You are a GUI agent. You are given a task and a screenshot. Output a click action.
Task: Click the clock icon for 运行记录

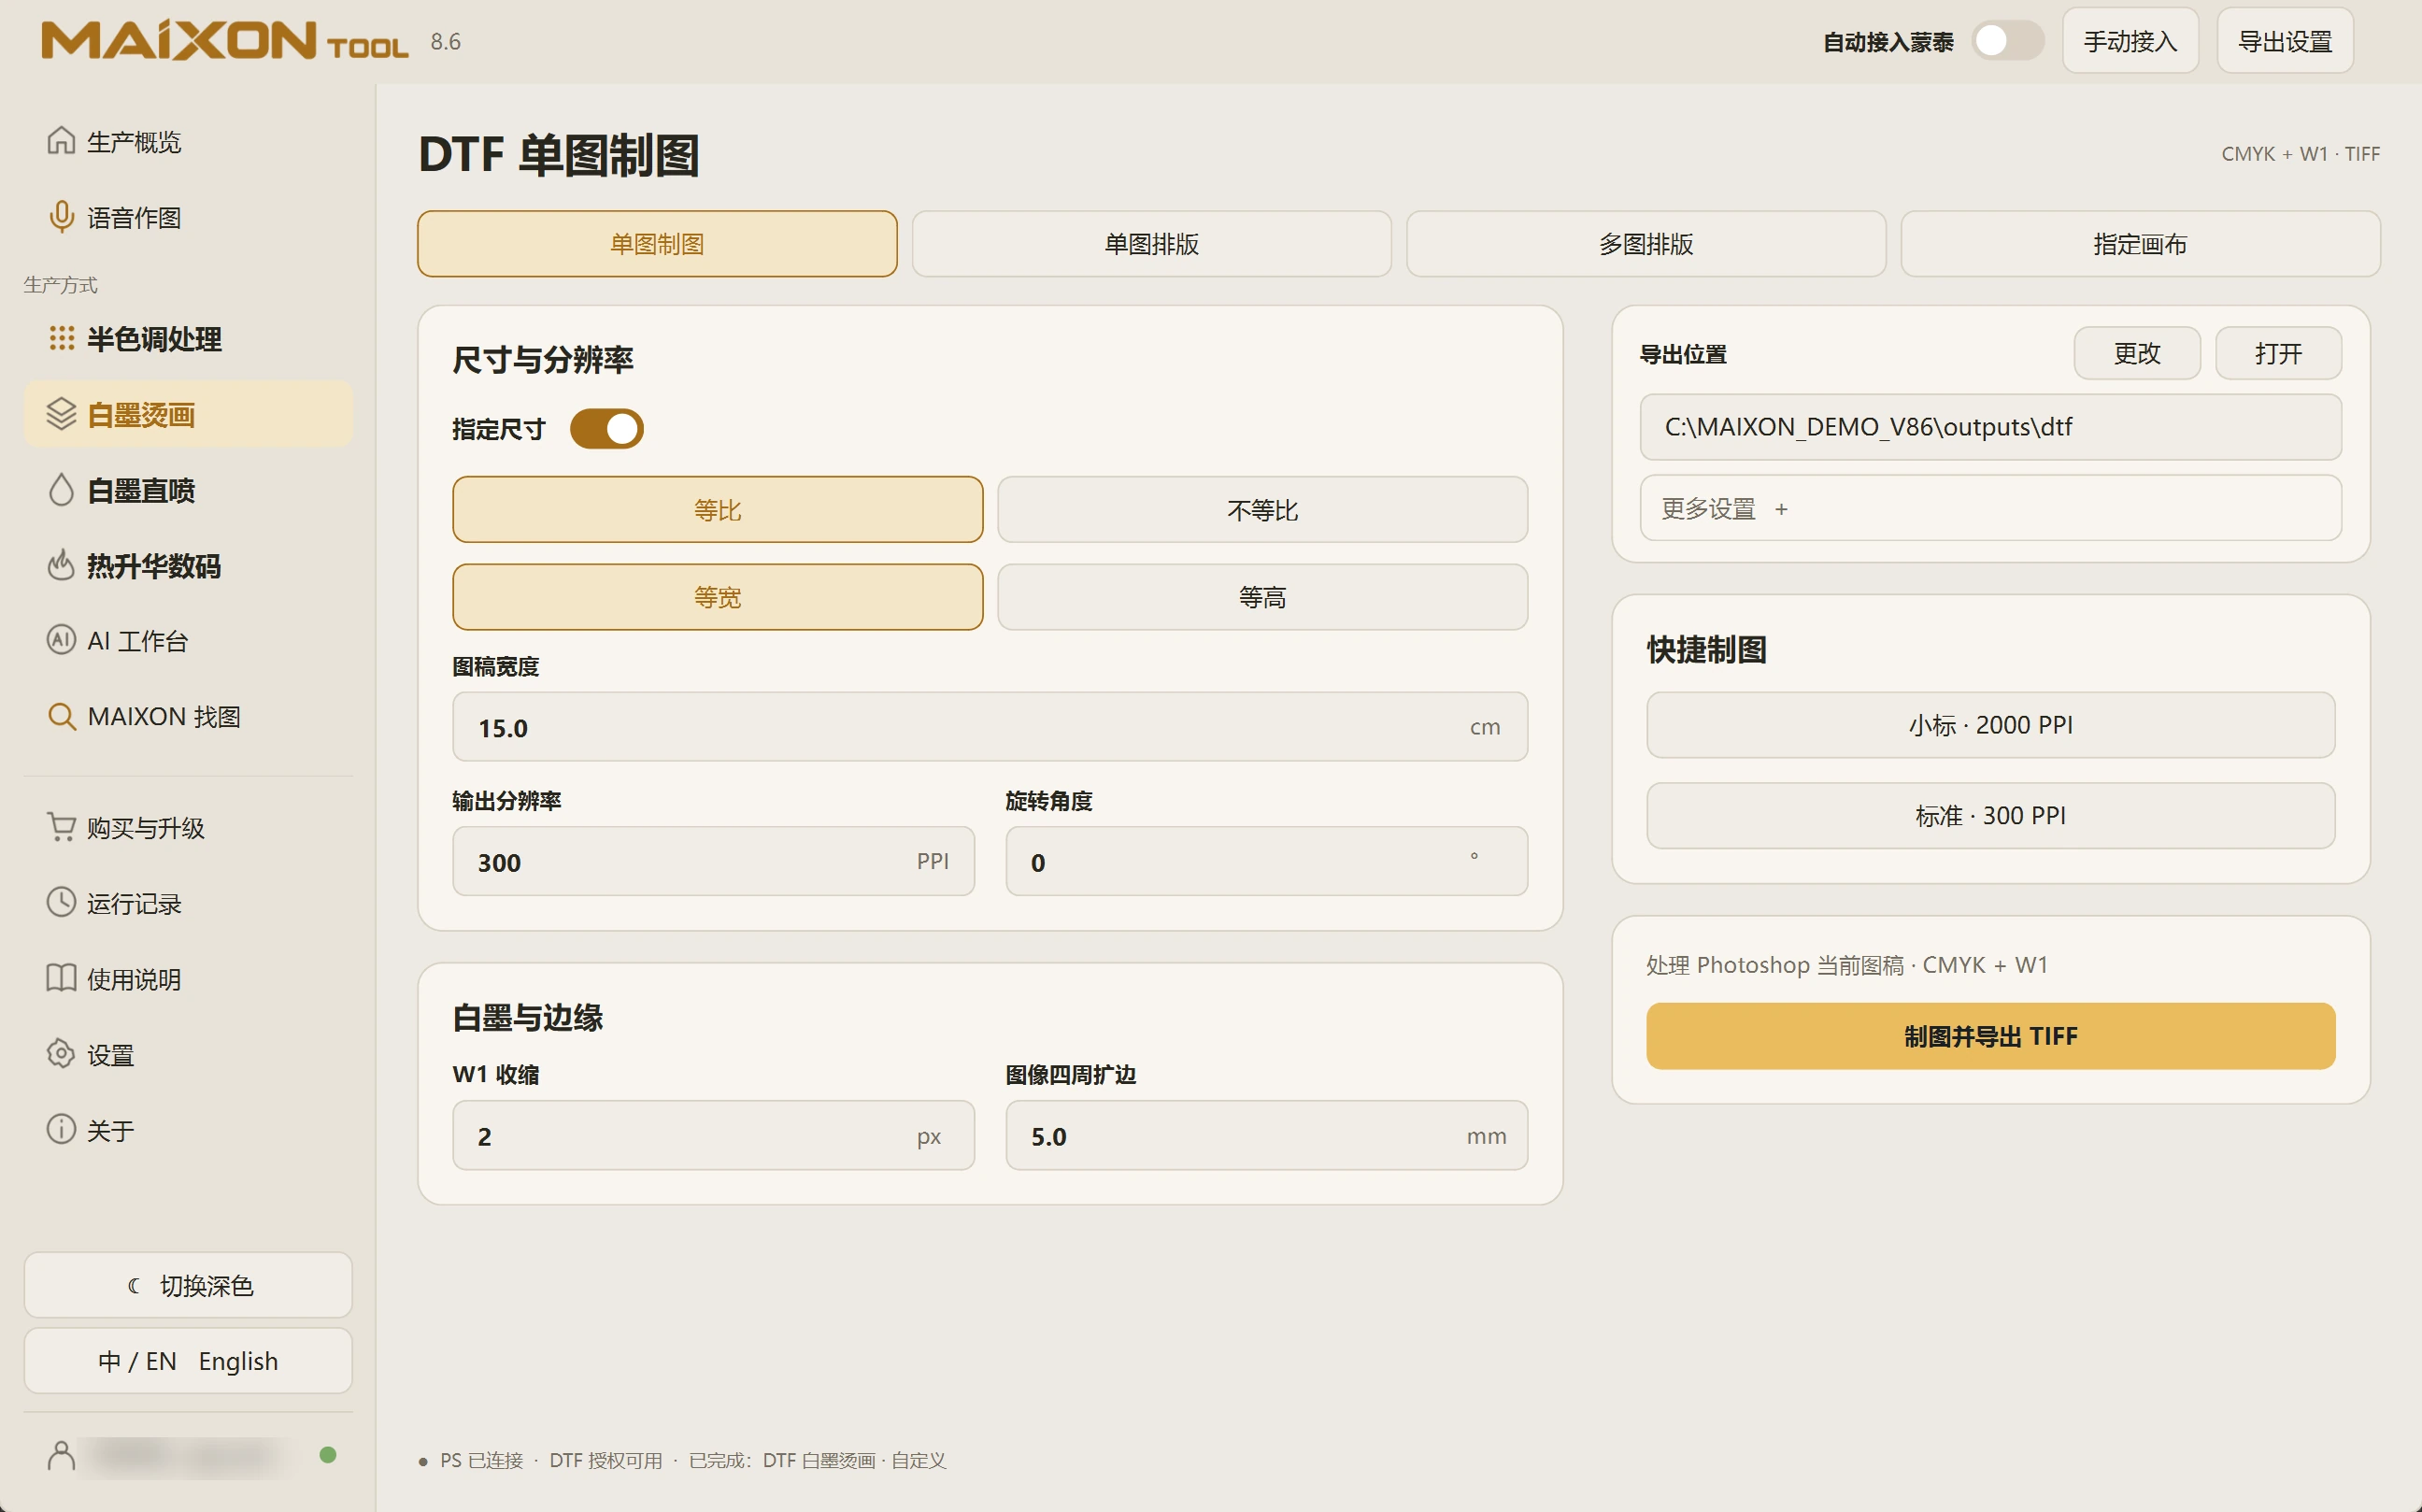[x=61, y=902]
